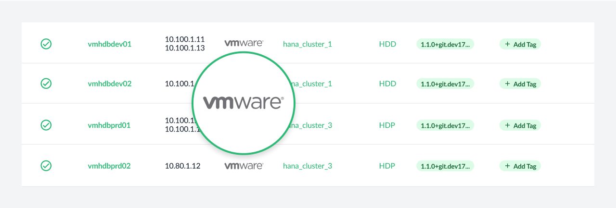Open hana_cluster_1 link in vmhdbdev02 row
Viewport: 616px width, 208px height.
tap(311, 84)
